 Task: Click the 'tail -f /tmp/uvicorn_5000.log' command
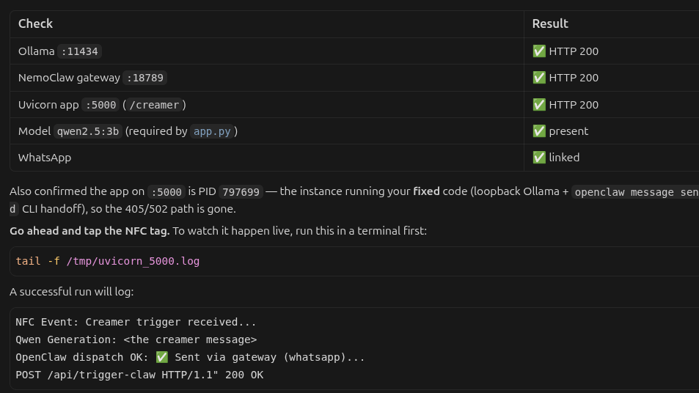tap(107, 261)
